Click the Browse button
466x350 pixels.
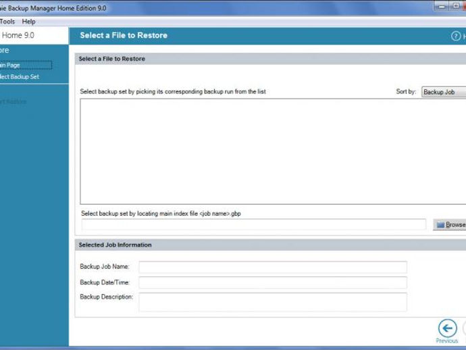pos(450,224)
